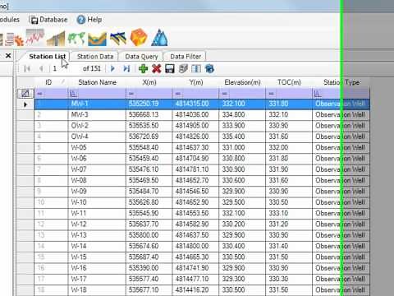Select station name cell W-15
Viewport: 394px width, 296px height.
(97, 257)
